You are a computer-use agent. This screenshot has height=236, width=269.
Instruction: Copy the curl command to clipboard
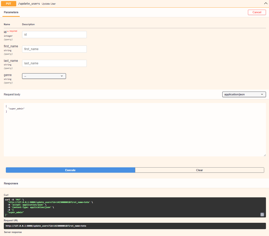[x=262, y=214]
